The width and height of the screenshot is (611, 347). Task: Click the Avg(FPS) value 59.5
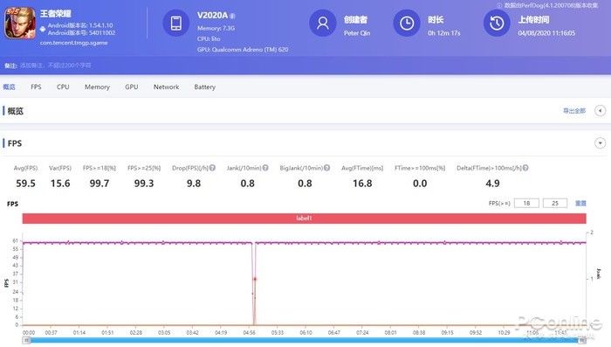coord(25,183)
